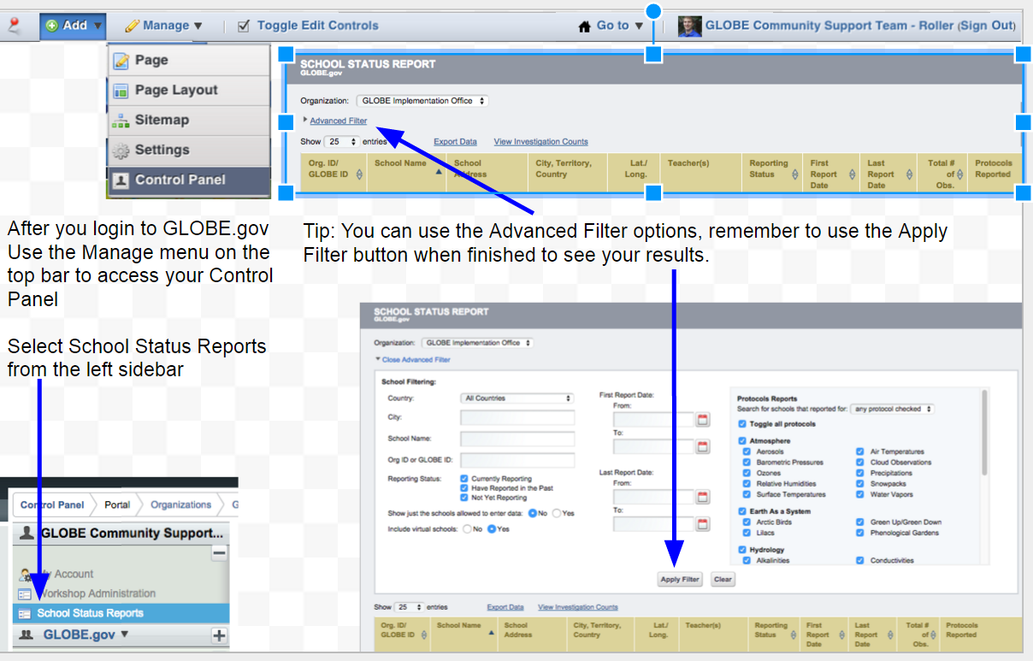Image resolution: width=1033 pixels, height=661 pixels.
Task: Collapse using the Close Advanced Filter link
Action: [416, 360]
